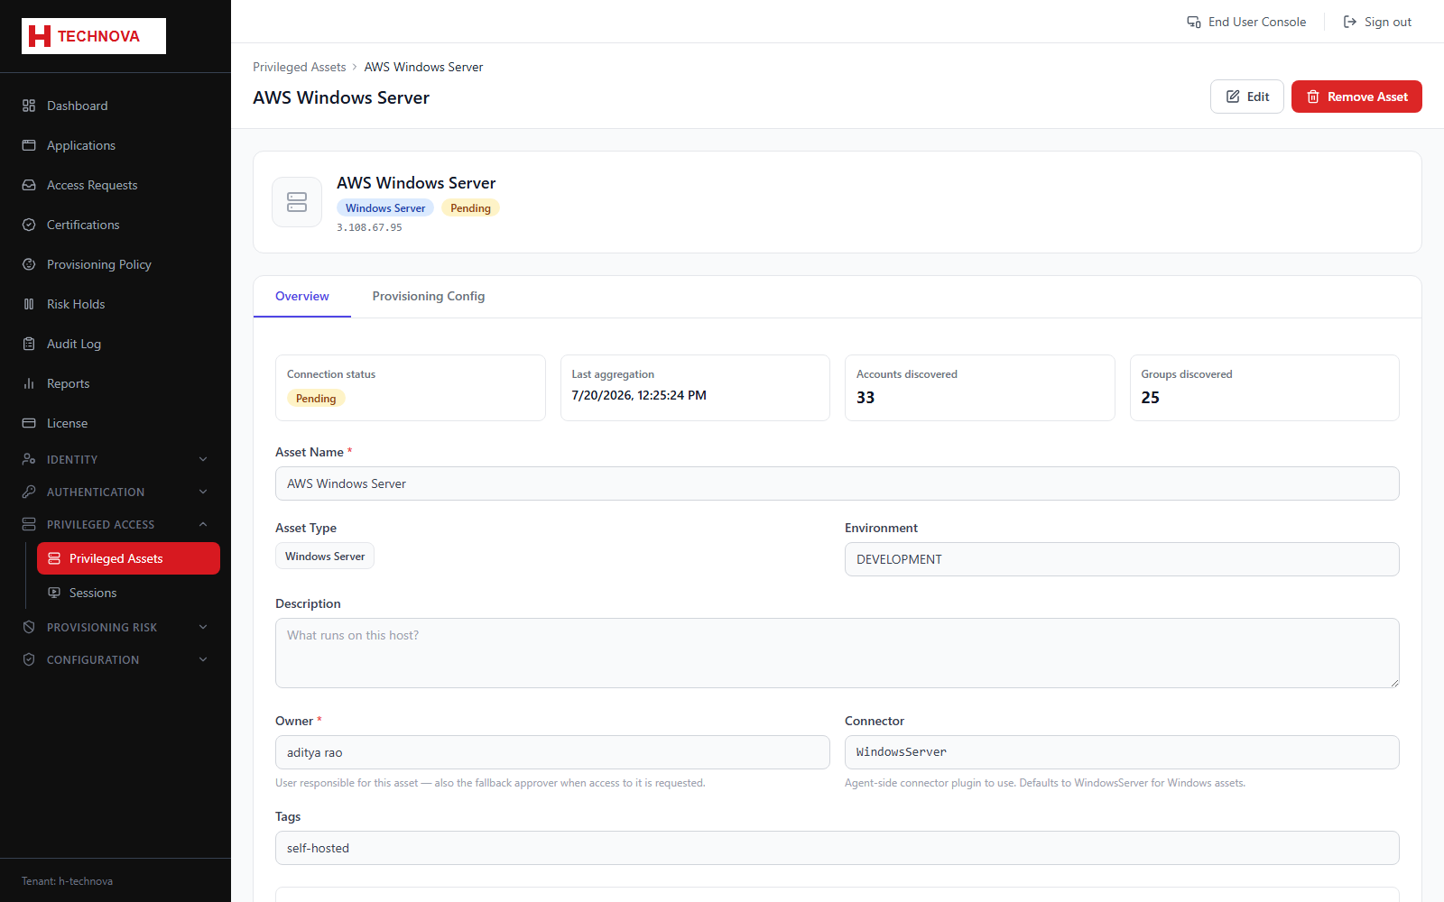Click the End User Console icon

(x=1194, y=22)
